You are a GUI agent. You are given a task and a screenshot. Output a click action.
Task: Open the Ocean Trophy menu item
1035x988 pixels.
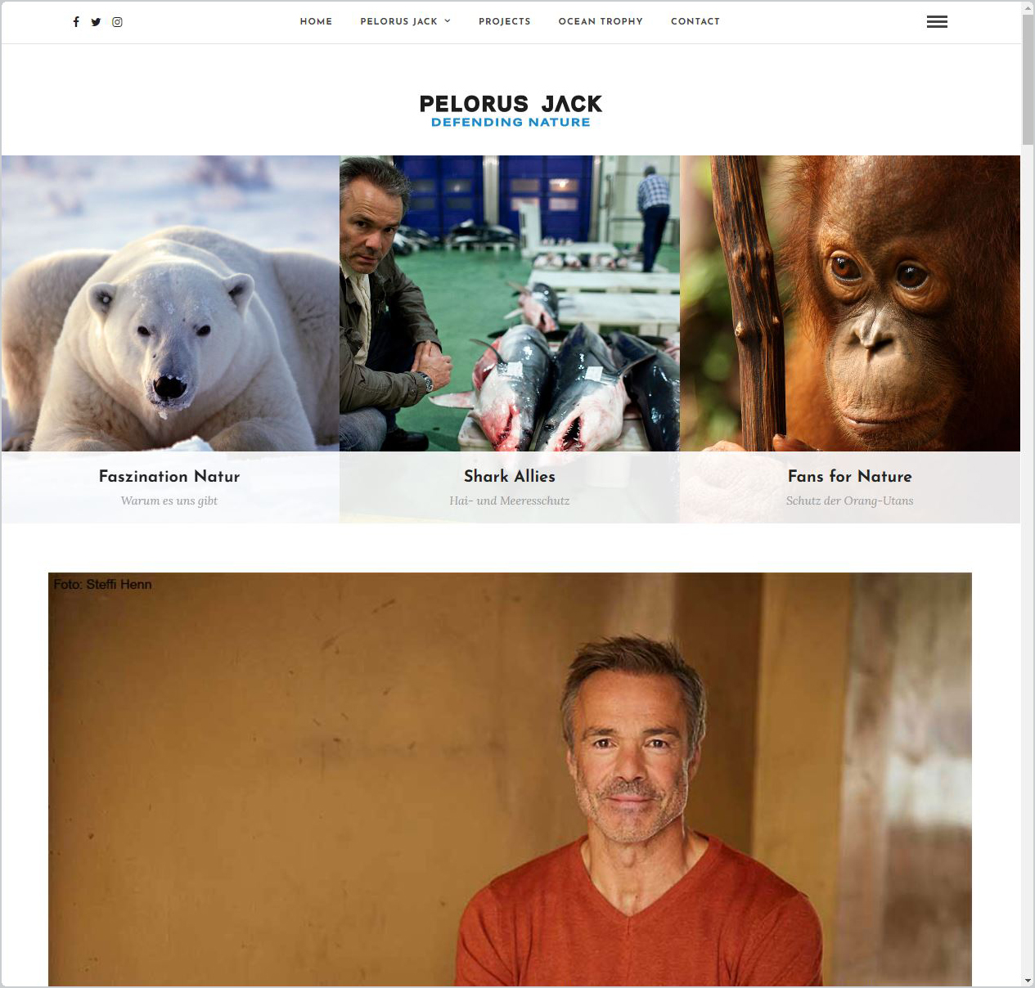click(x=601, y=21)
